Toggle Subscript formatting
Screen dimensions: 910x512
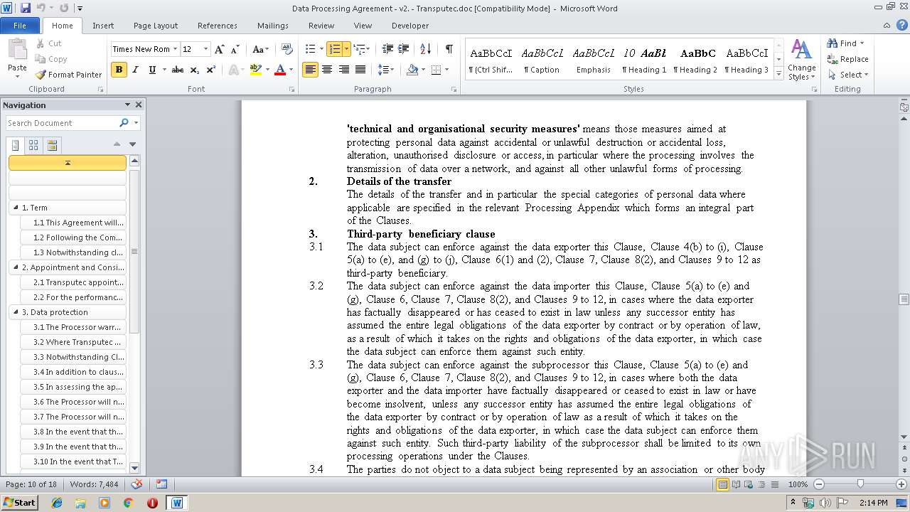pos(194,70)
